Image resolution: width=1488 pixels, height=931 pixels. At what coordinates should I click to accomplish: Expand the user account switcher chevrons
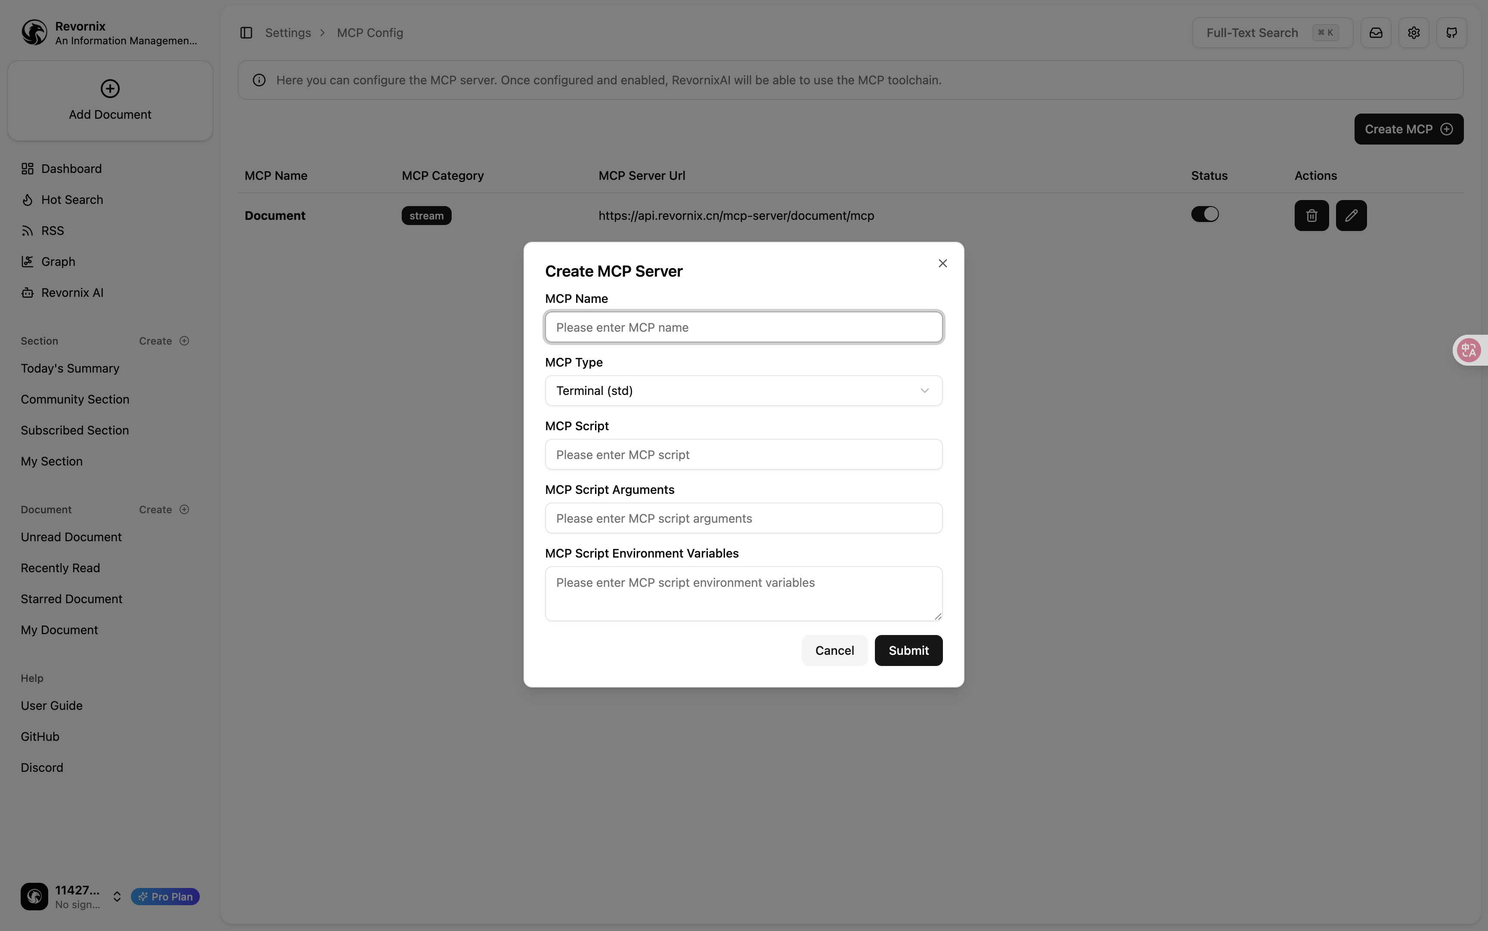coord(116,897)
